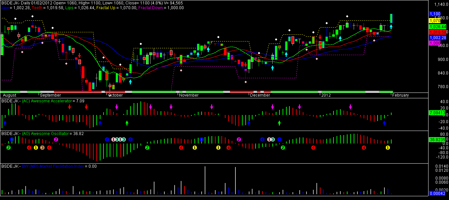Select the 'Lips = 1,026.44' legend label
The width and height of the screenshot is (449, 200).
click(x=80, y=7)
